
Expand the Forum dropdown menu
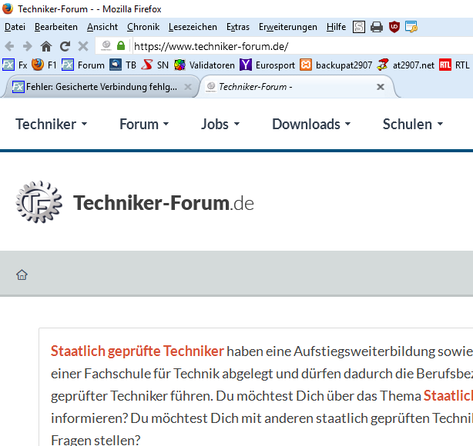coord(144,124)
